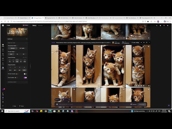Set Prompt Magic to On
The height and width of the screenshot is (129, 172).
tap(17, 54)
